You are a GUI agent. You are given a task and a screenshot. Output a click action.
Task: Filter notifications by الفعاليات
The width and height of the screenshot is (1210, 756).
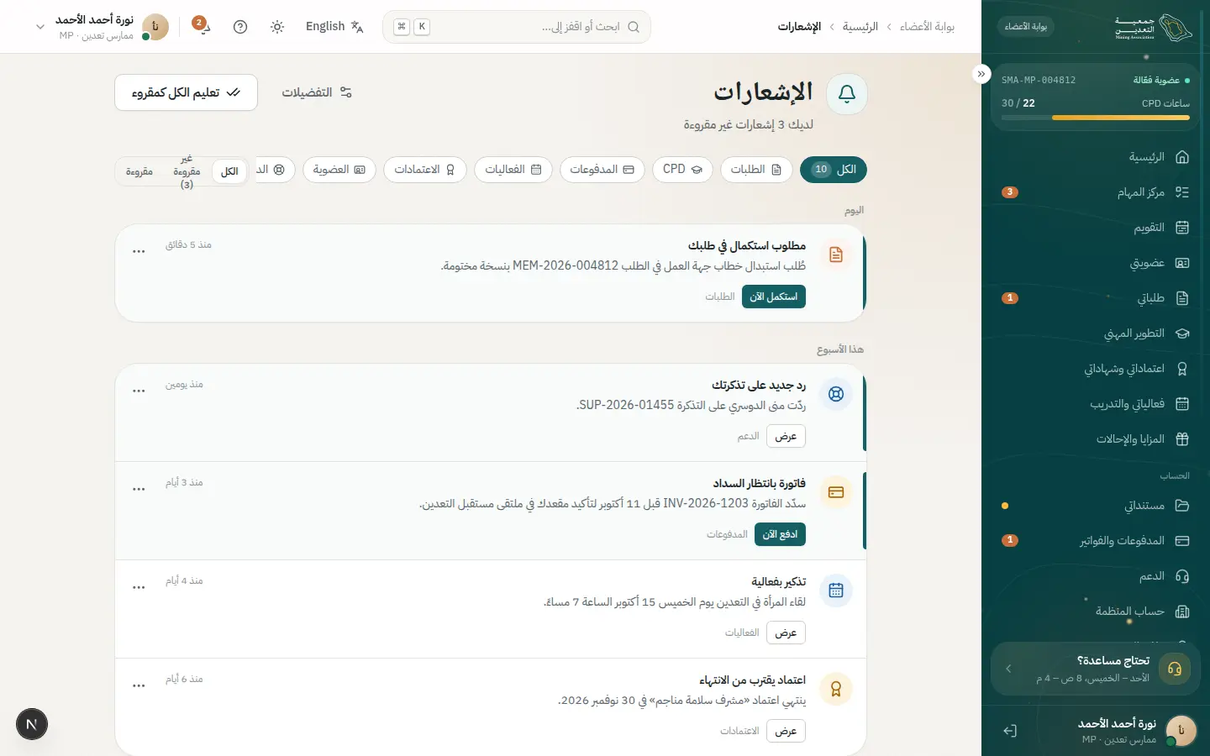click(513, 169)
